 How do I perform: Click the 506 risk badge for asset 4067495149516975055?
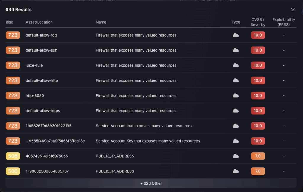(x=13, y=156)
